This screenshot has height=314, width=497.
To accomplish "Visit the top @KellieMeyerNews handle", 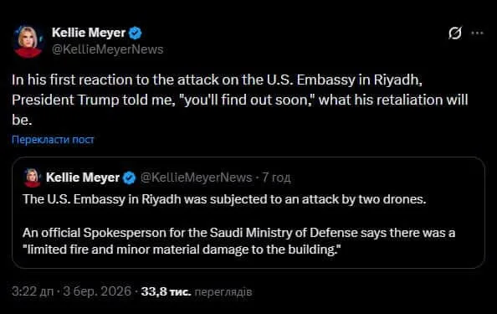I will [107, 49].
